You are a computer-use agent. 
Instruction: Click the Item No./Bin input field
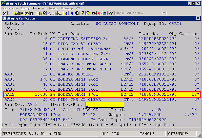click(105, 105)
